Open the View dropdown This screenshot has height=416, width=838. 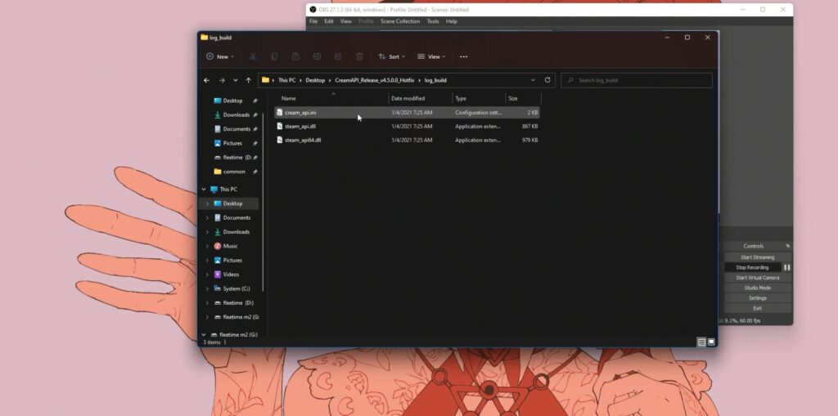(x=432, y=56)
